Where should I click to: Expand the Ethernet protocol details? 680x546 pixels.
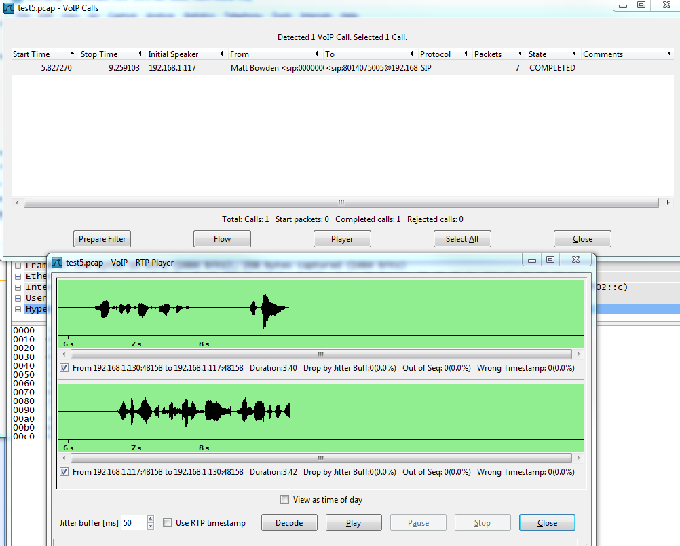tap(18, 276)
